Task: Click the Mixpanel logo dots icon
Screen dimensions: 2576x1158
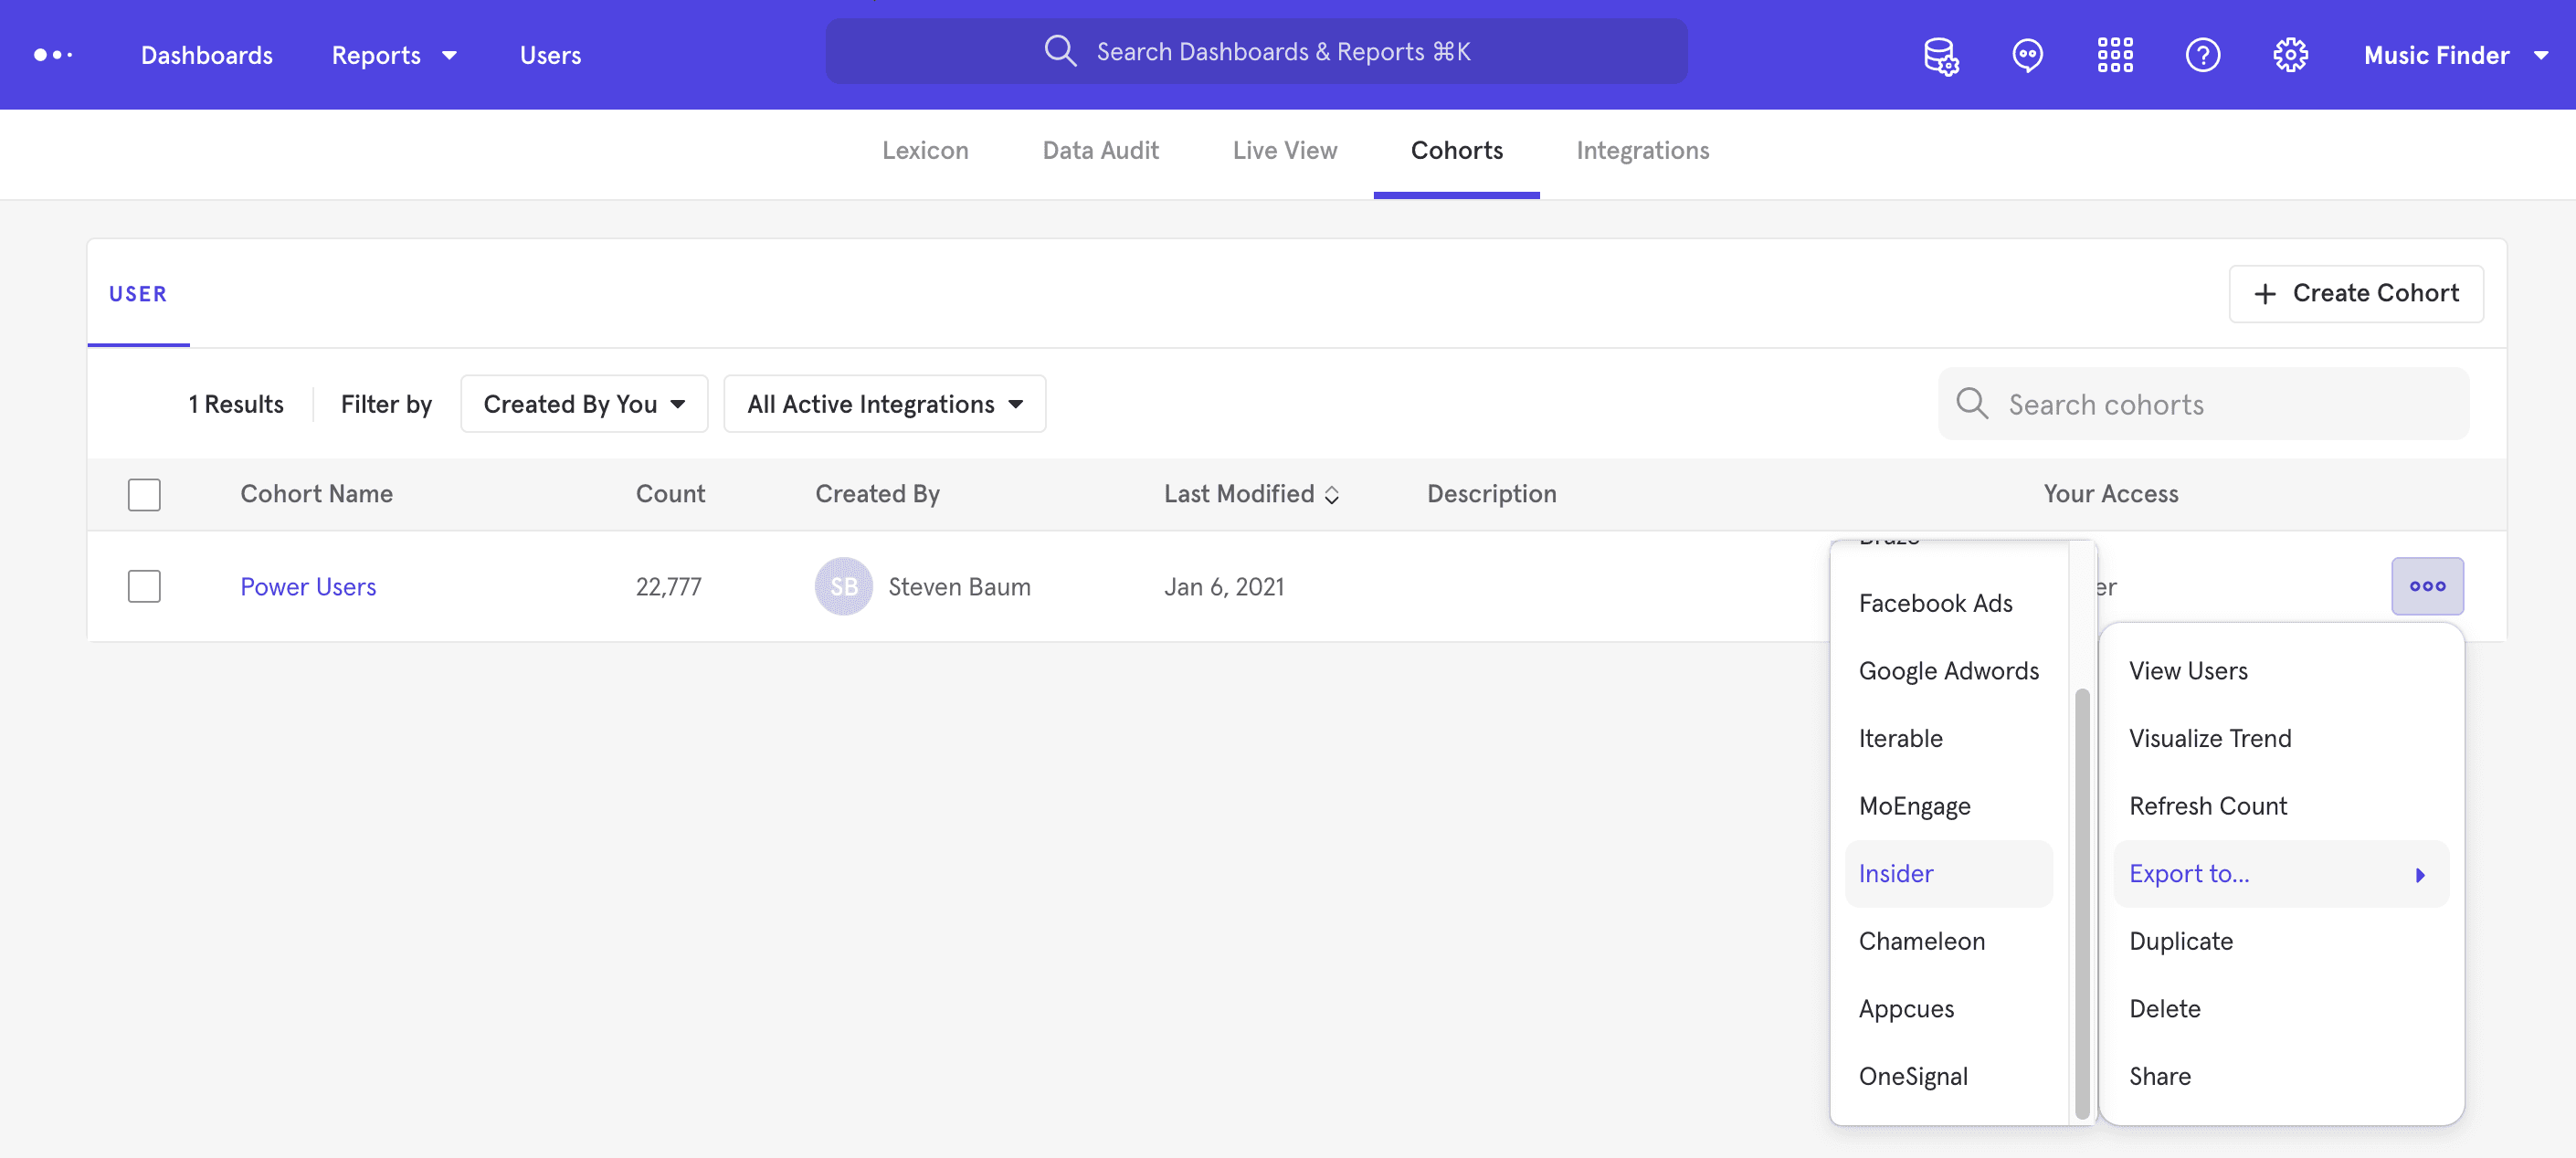Action: 53,55
